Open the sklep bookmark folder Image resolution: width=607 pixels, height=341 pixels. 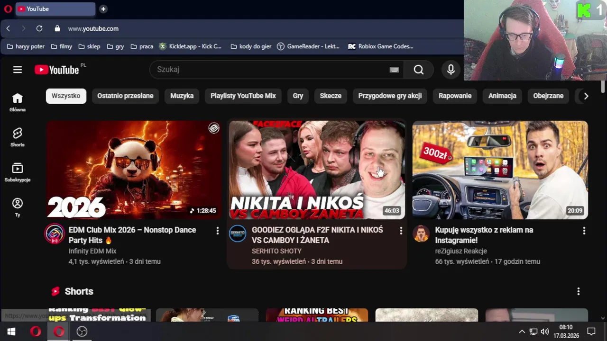[x=89, y=46]
